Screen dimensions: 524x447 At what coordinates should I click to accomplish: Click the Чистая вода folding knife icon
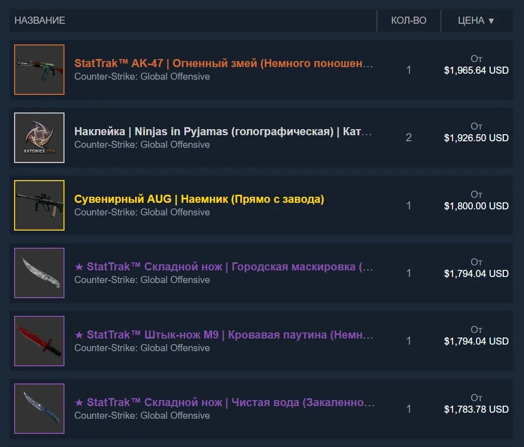coord(39,409)
